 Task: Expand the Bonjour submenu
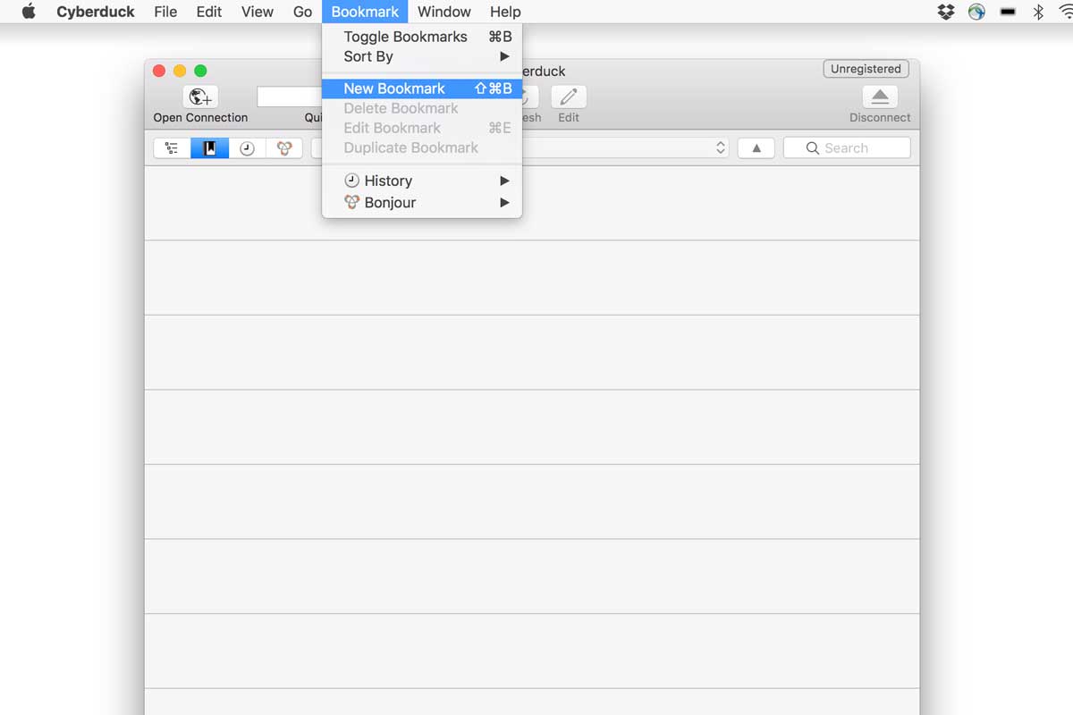point(422,203)
